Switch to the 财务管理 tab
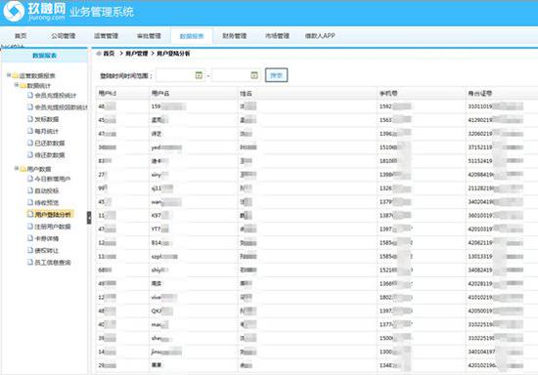Viewport: 538px width, 375px height. pyautogui.click(x=235, y=35)
